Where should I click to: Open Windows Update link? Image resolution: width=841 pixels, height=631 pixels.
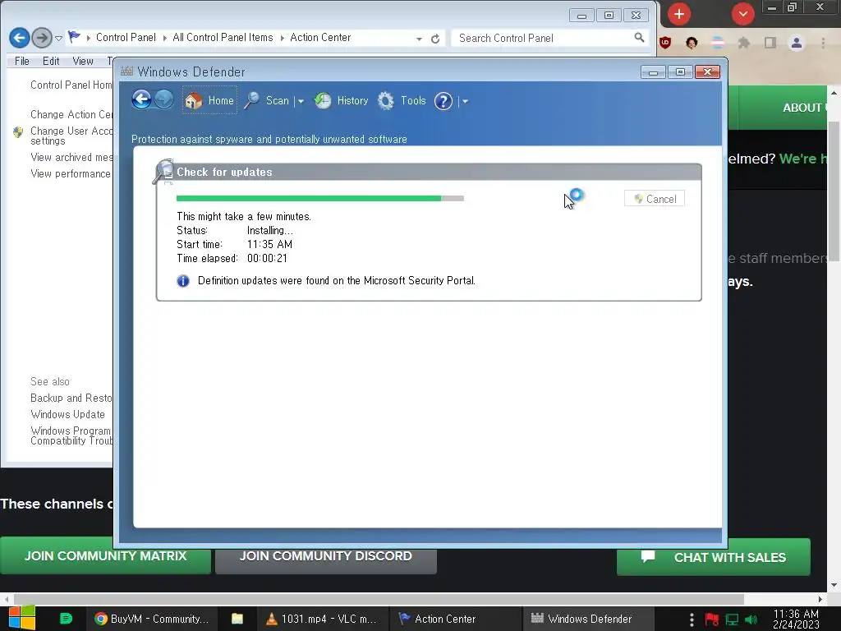[67, 414]
